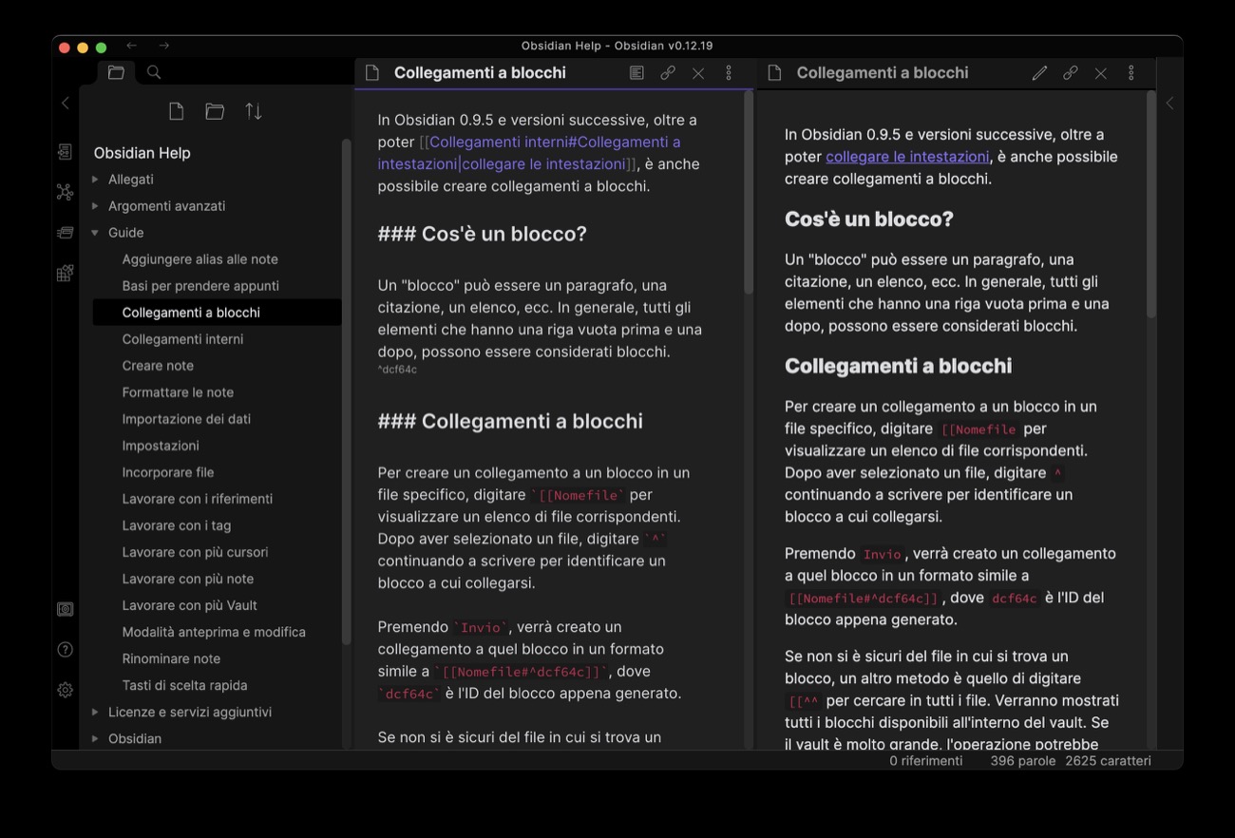
Task: Click the ^dcf64c block ID in editor
Action: [397, 370]
